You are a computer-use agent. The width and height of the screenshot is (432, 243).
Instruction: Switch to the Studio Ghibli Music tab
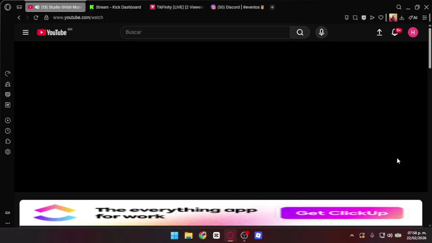(x=55, y=7)
